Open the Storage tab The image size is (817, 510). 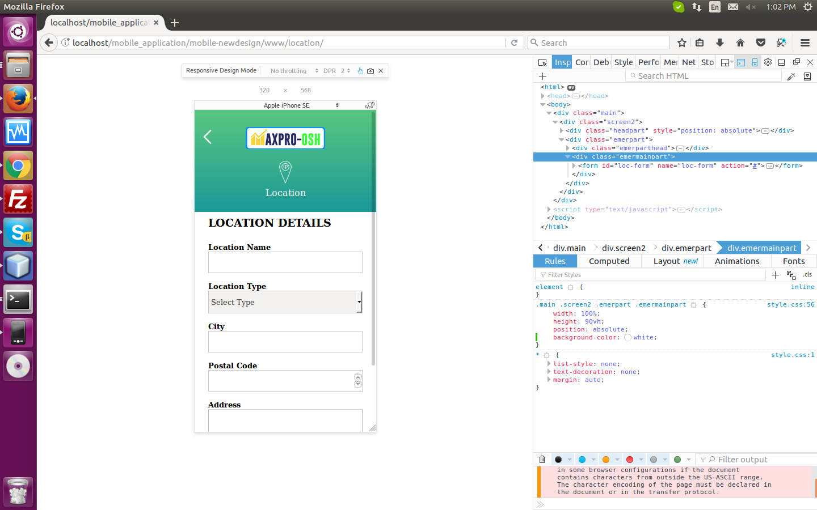(707, 62)
